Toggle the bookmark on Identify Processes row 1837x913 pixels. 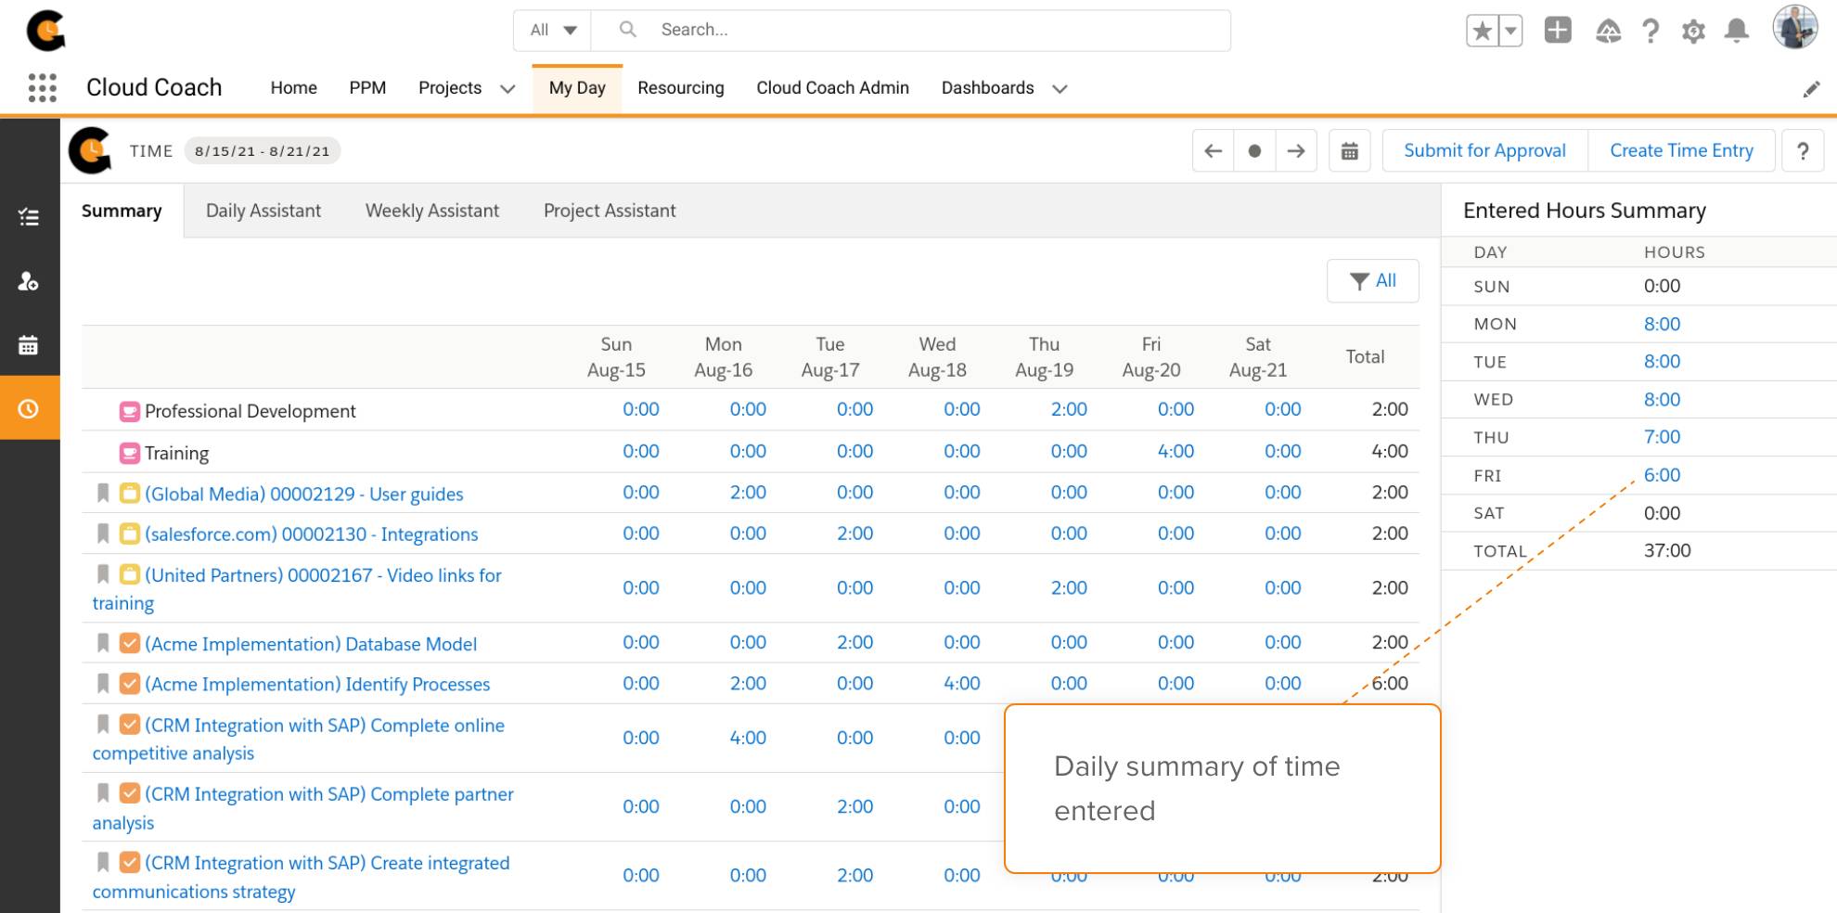coord(103,684)
